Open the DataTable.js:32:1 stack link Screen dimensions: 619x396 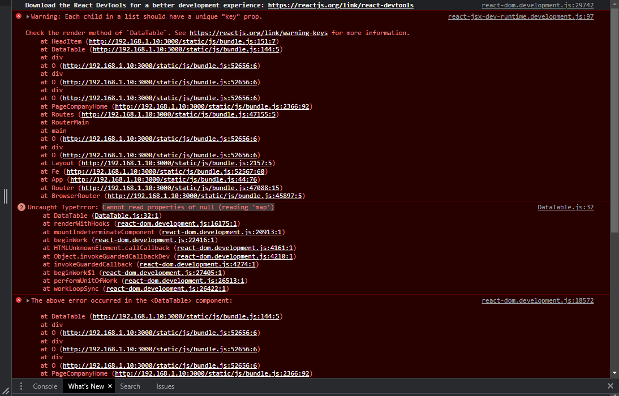[126, 216]
